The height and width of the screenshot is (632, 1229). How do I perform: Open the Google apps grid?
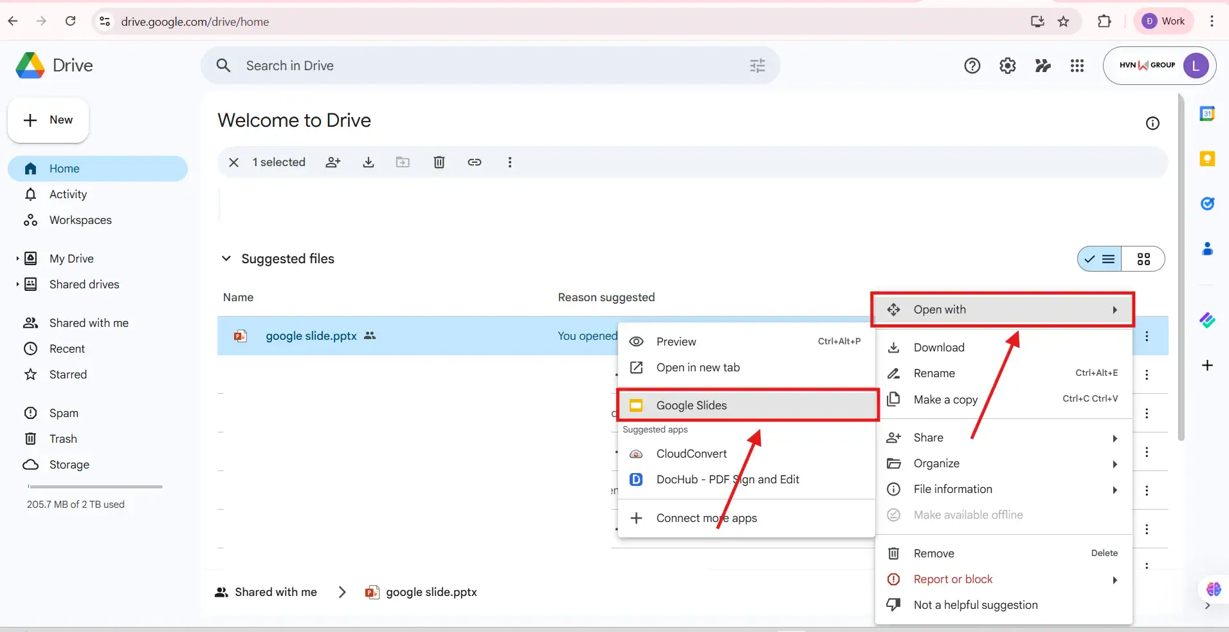pos(1077,66)
